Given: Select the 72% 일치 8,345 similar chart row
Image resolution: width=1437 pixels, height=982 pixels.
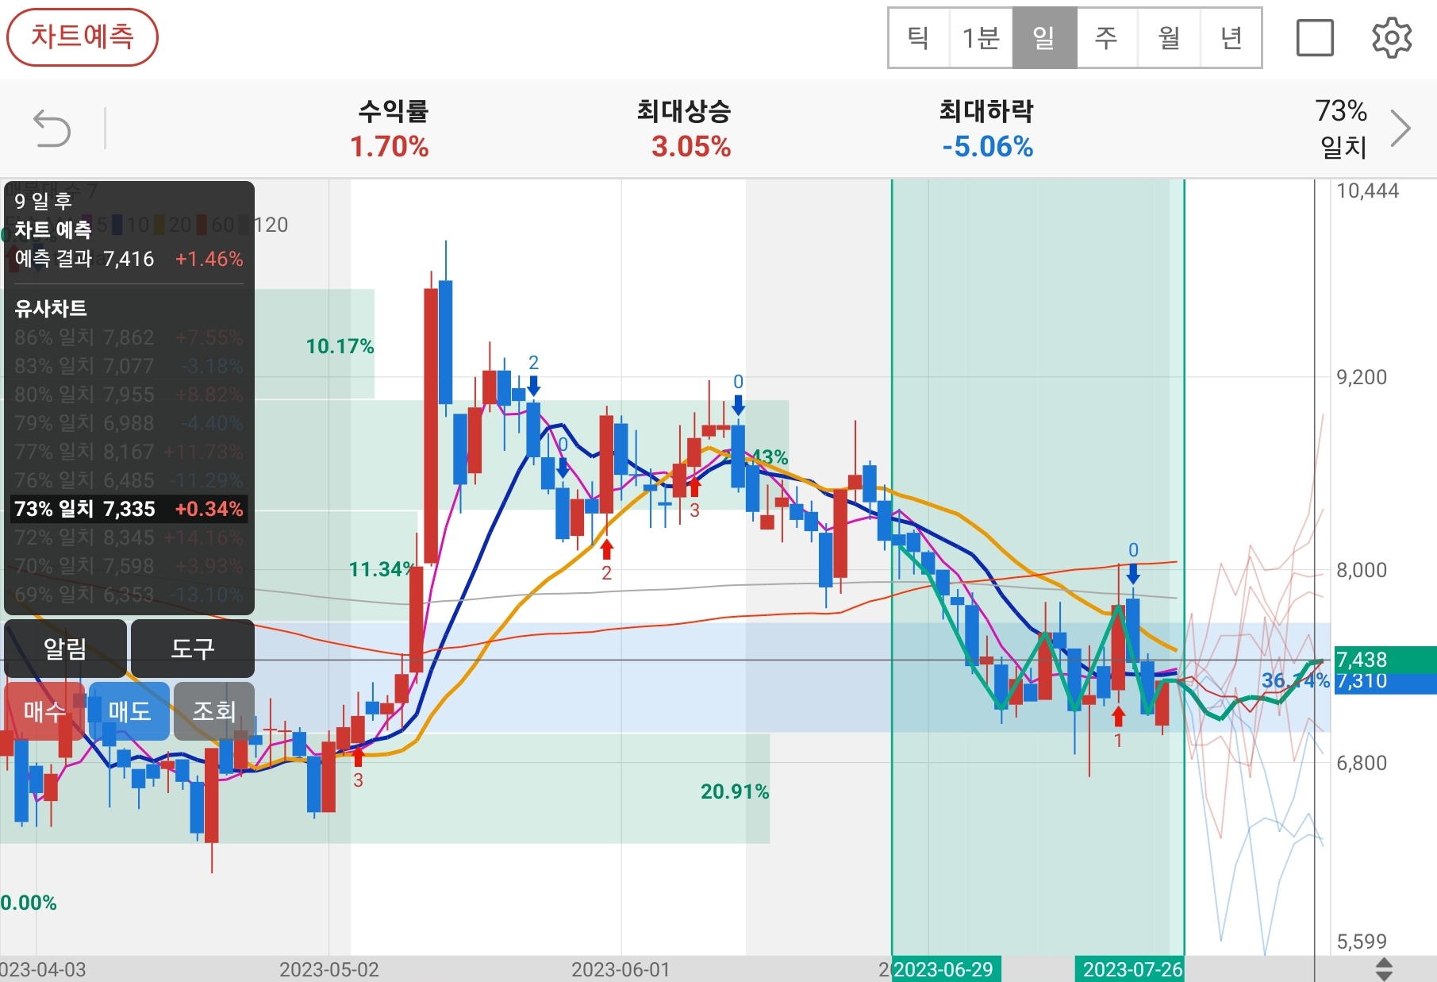Looking at the screenshot, I should point(129,537).
